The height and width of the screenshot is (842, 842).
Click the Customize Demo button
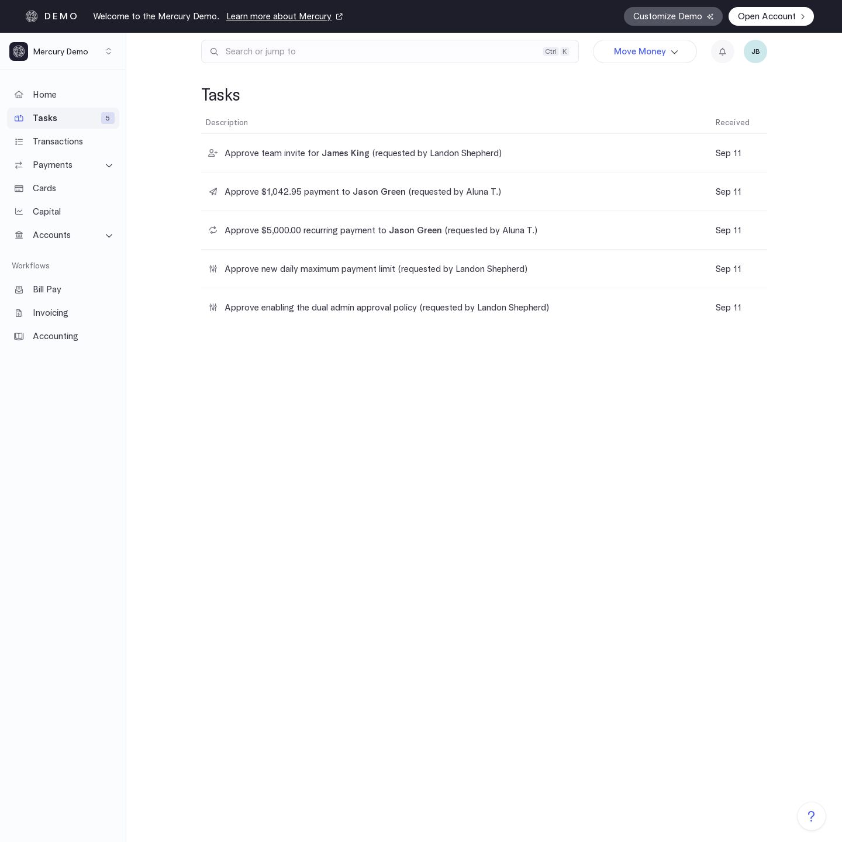point(672,16)
